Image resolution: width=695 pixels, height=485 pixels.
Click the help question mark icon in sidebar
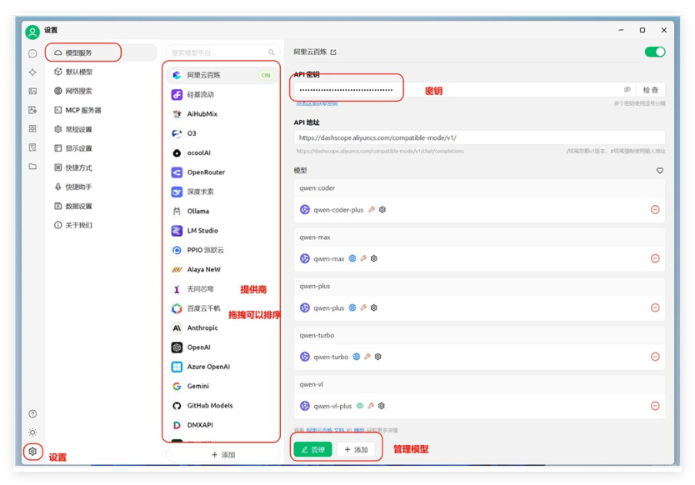32,413
